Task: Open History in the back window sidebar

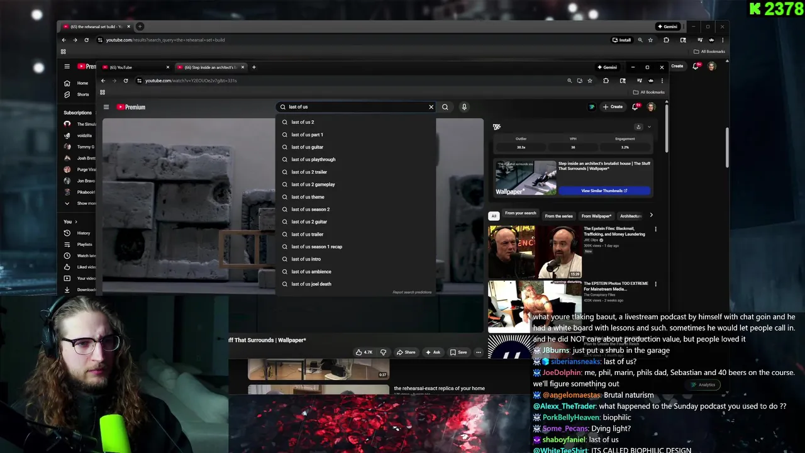Action: coord(79,233)
